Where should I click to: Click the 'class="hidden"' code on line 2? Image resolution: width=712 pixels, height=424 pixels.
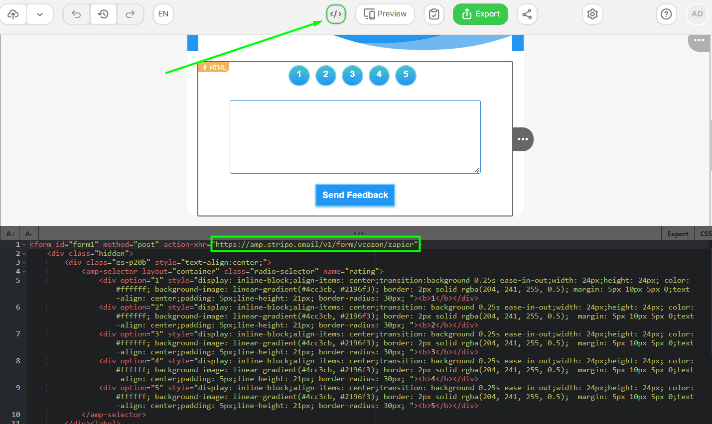click(99, 253)
